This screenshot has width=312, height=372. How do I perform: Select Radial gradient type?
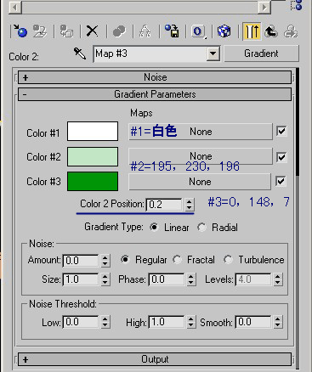(201, 228)
